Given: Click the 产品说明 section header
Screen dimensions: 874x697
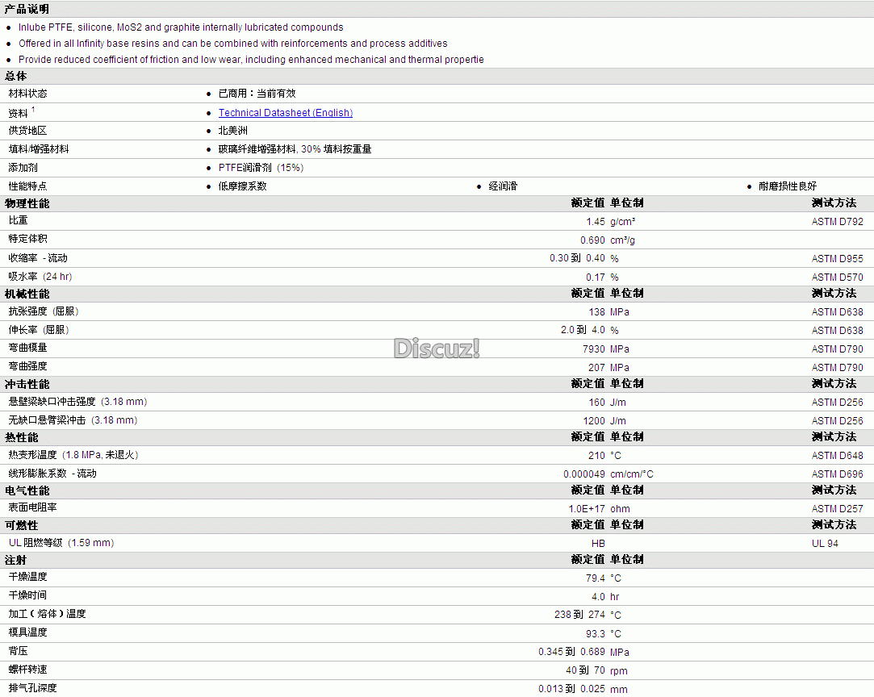Looking at the screenshot, I should pos(27,9).
